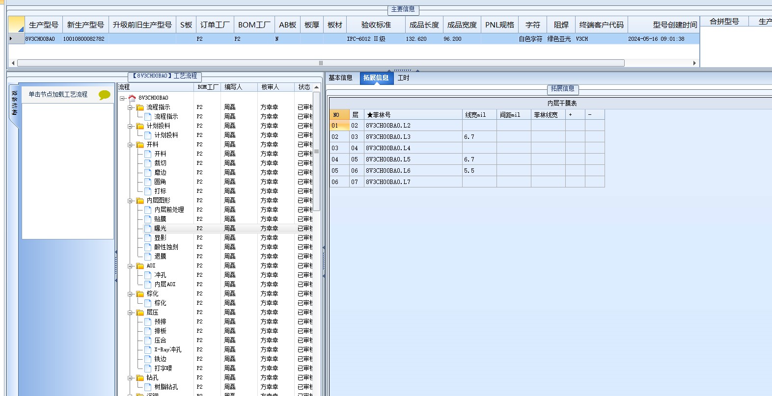Collapse the 钻孔 folder
This screenshot has width=772, height=396.
point(130,377)
